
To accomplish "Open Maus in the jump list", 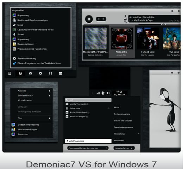I will pyautogui.click(x=20, y=25).
